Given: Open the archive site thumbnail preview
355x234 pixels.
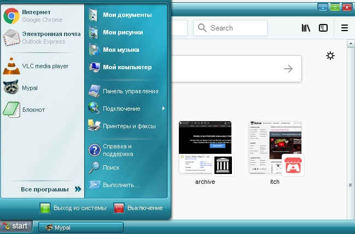Looking at the screenshot, I should coord(205,147).
